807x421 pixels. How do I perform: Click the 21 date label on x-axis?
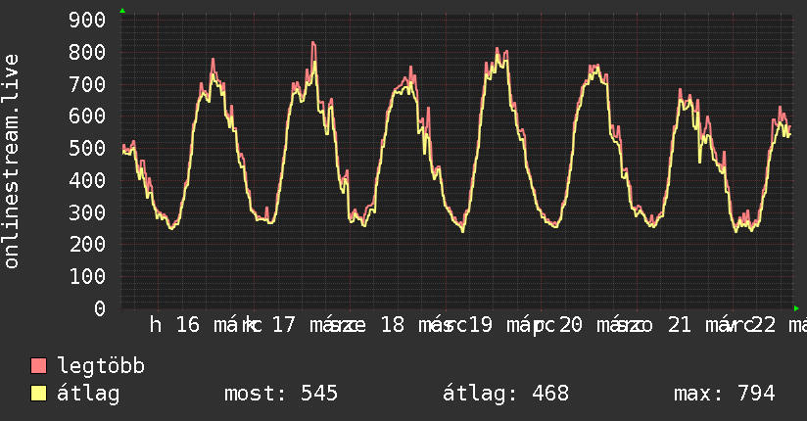pyautogui.click(x=679, y=325)
